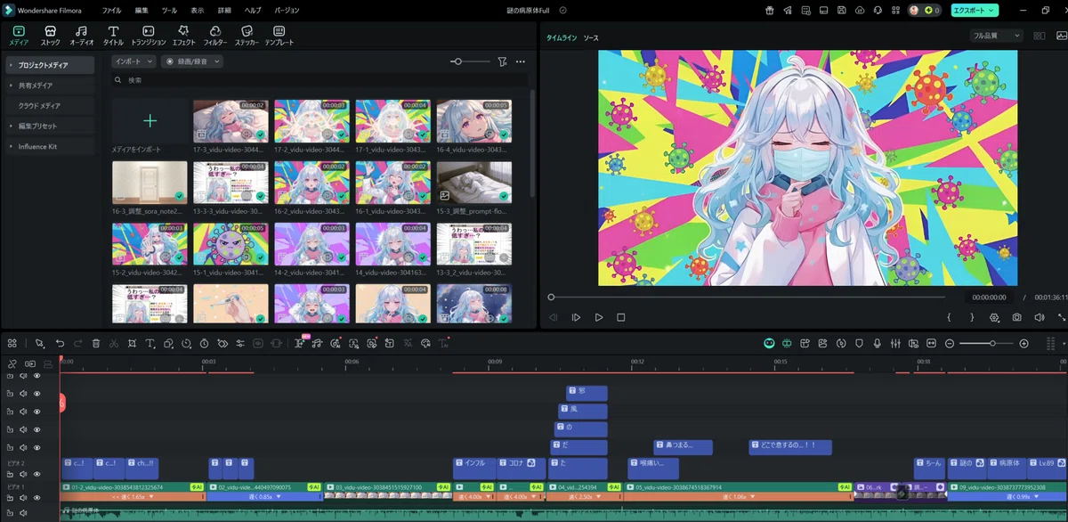Open the エフェクト (Effects) library

click(x=183, y=36)
